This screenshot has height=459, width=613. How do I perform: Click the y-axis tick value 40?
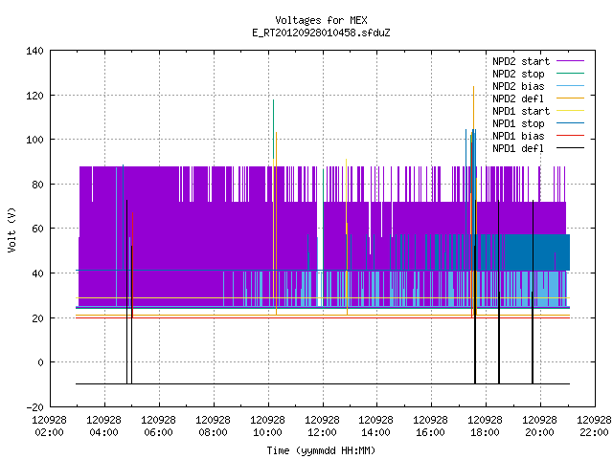tap(37, 273)
